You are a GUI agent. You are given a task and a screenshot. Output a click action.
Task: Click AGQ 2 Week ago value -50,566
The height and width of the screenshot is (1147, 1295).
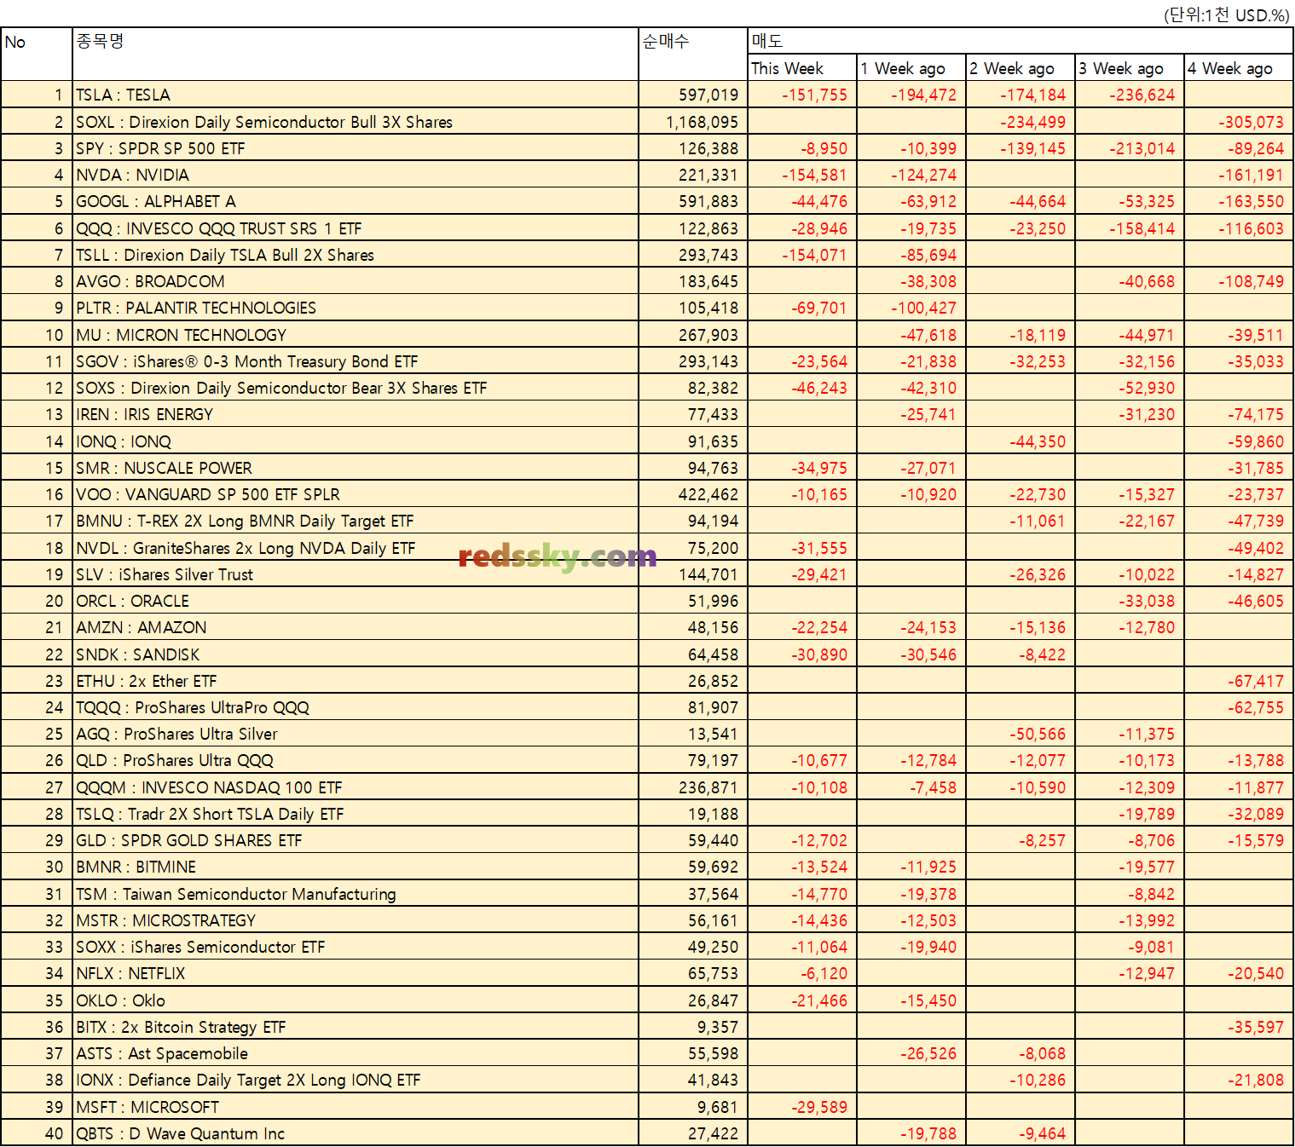coord(1020,734)
